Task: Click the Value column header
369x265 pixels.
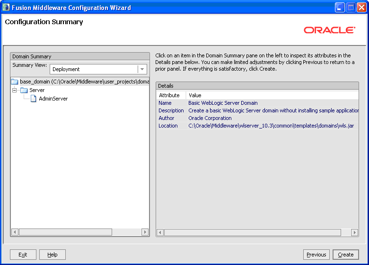Action: pos(272,95)
